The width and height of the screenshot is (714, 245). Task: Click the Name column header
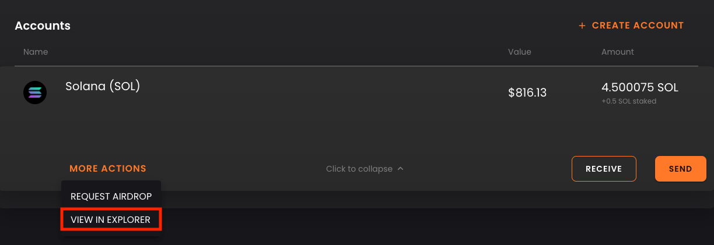point(36,52)
